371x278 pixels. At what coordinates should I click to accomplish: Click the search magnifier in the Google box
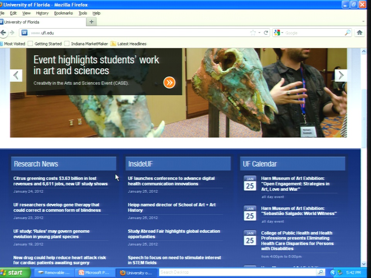click(347, 32)
